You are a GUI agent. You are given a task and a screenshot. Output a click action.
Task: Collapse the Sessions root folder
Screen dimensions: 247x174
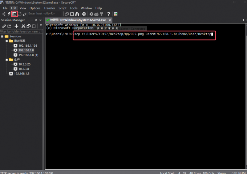point(2,37)
